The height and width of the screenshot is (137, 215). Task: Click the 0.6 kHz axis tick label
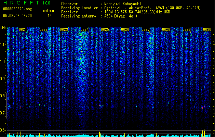tap(3, 130)
